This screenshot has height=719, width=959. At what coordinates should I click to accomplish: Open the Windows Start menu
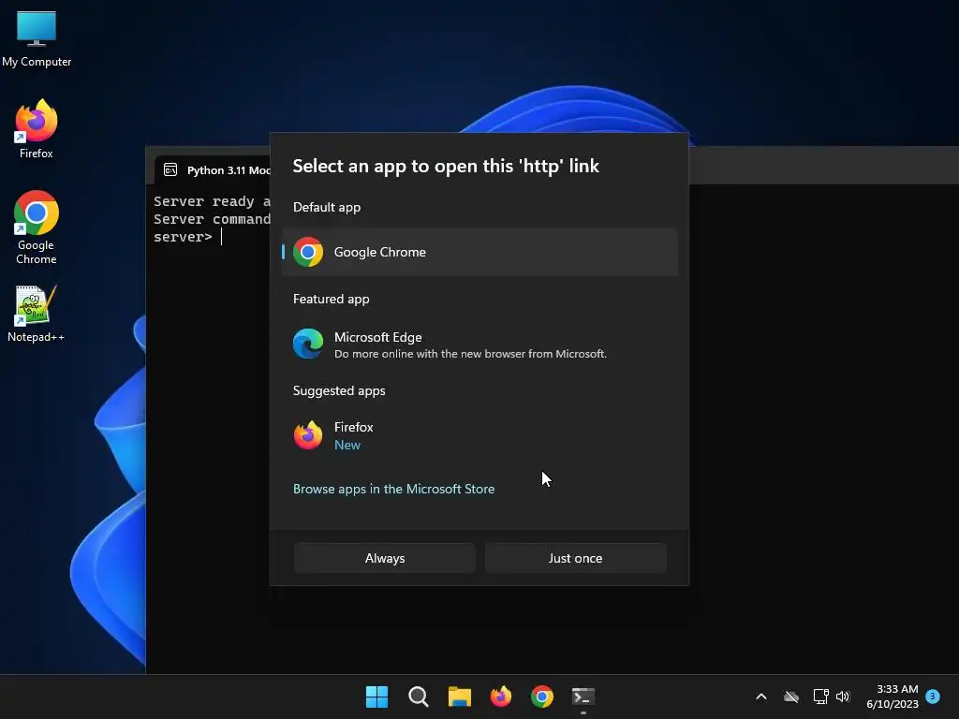pyautogui.click(x=376, y=697)
